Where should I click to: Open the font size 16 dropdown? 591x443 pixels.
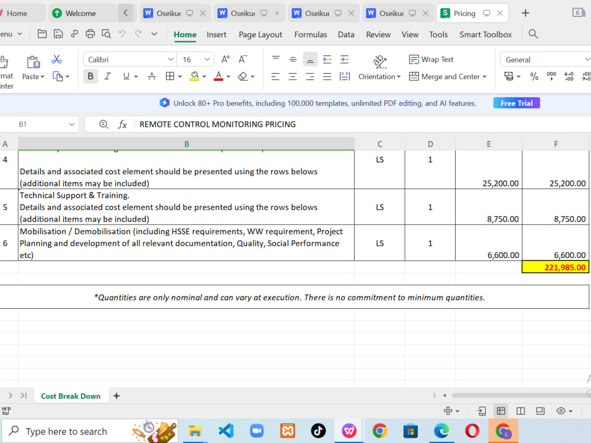click(207, 60)
